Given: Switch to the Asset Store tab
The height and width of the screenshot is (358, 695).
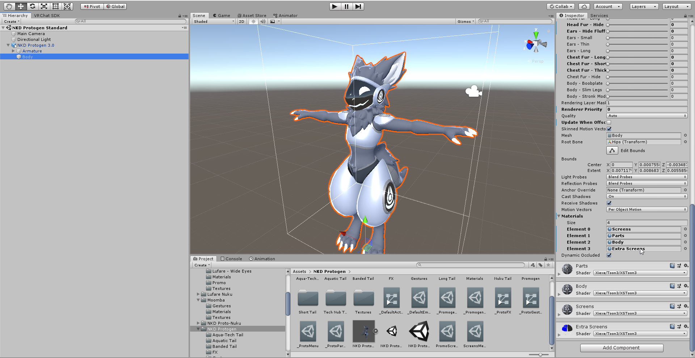Looking at the screenshot, I should click(252, 16).
